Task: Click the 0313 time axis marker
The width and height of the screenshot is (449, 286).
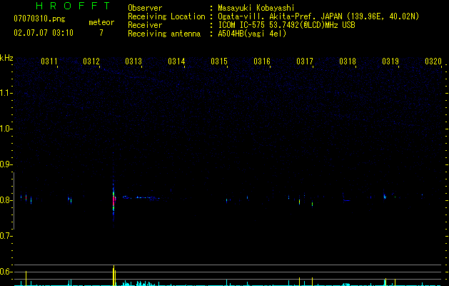Action: pyautogui.click(x=133, y=61)
